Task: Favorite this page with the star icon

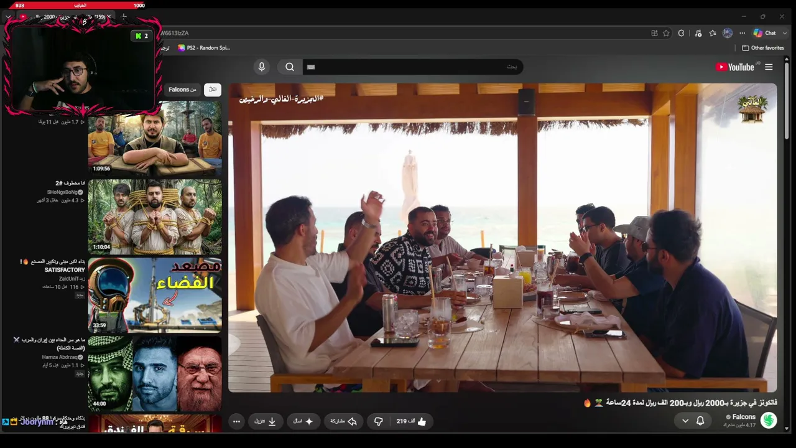Action: (666, 33)
